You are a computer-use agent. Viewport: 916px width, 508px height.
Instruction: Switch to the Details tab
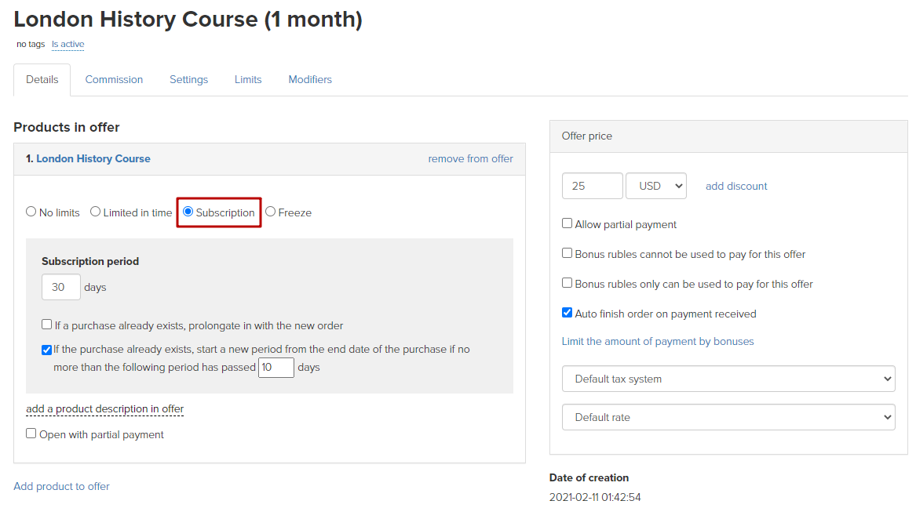point(42,80)
